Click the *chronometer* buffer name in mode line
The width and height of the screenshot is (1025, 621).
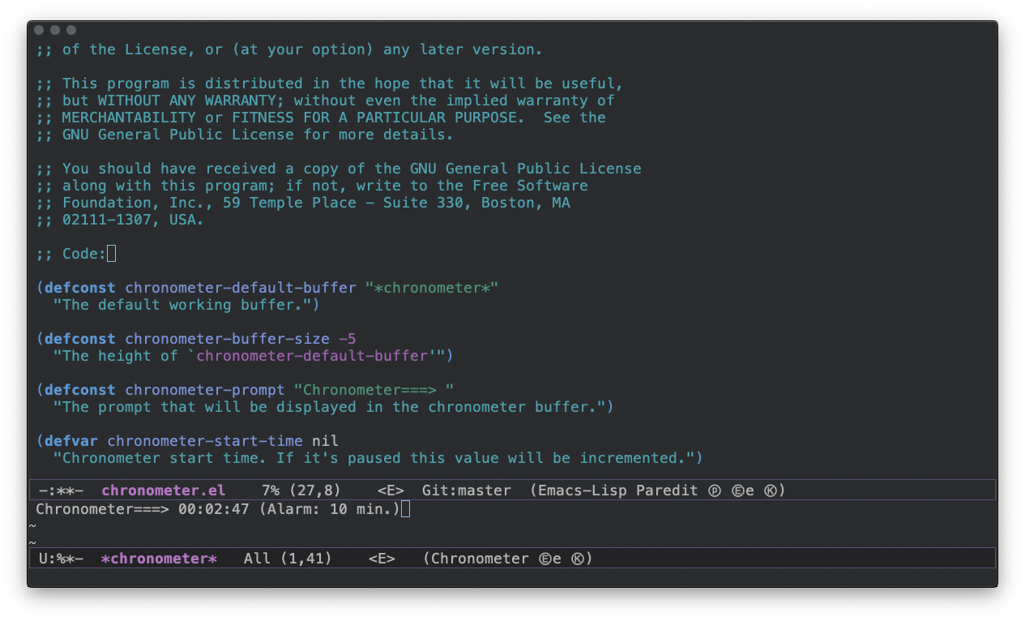(159, 559)
